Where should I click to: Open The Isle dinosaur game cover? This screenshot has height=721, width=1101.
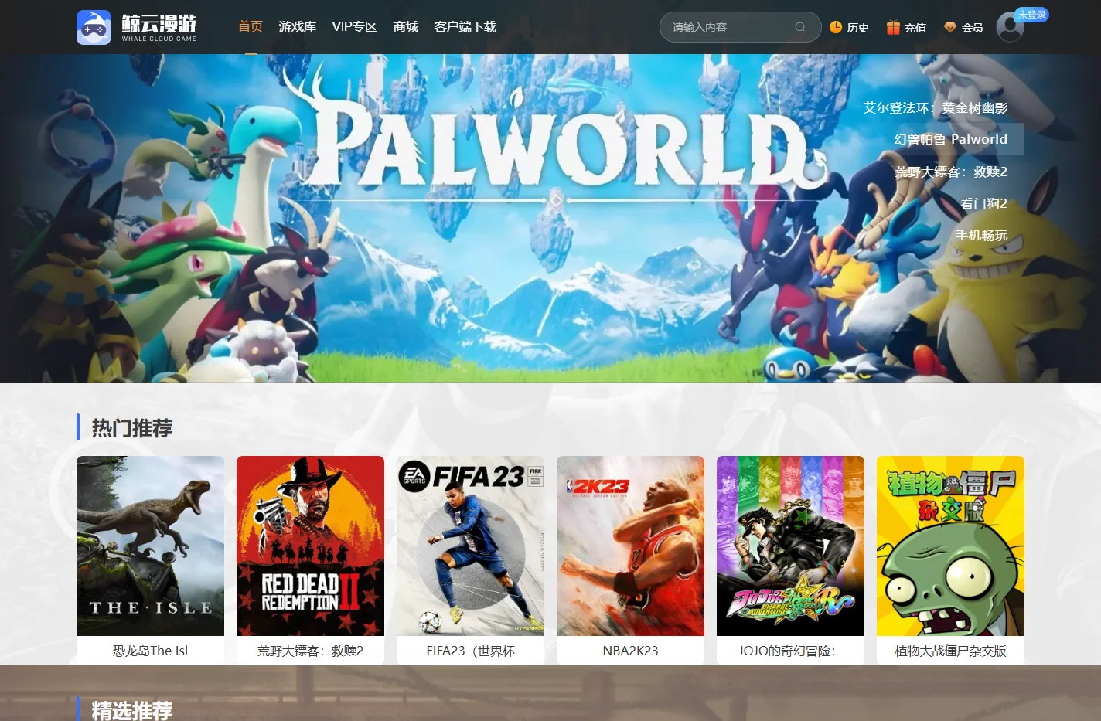click(150, 546)
